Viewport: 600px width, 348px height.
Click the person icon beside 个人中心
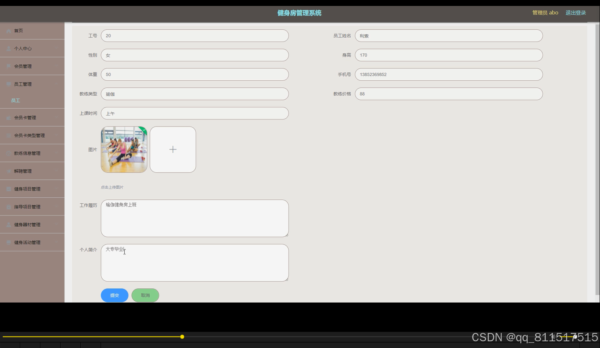(9, 49)
